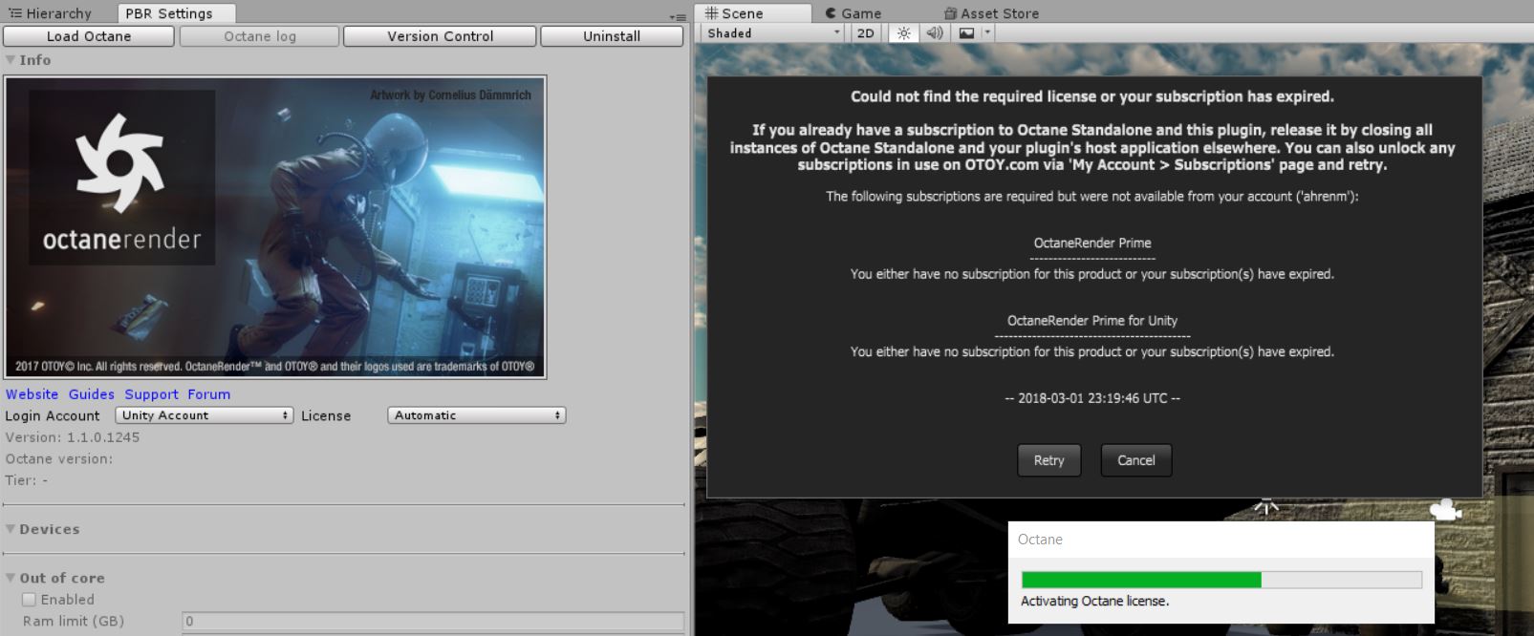This screenshot has width=1534, height=636.
Task: Click the OctaneRender splash artwork image
Action: (275, 227)
